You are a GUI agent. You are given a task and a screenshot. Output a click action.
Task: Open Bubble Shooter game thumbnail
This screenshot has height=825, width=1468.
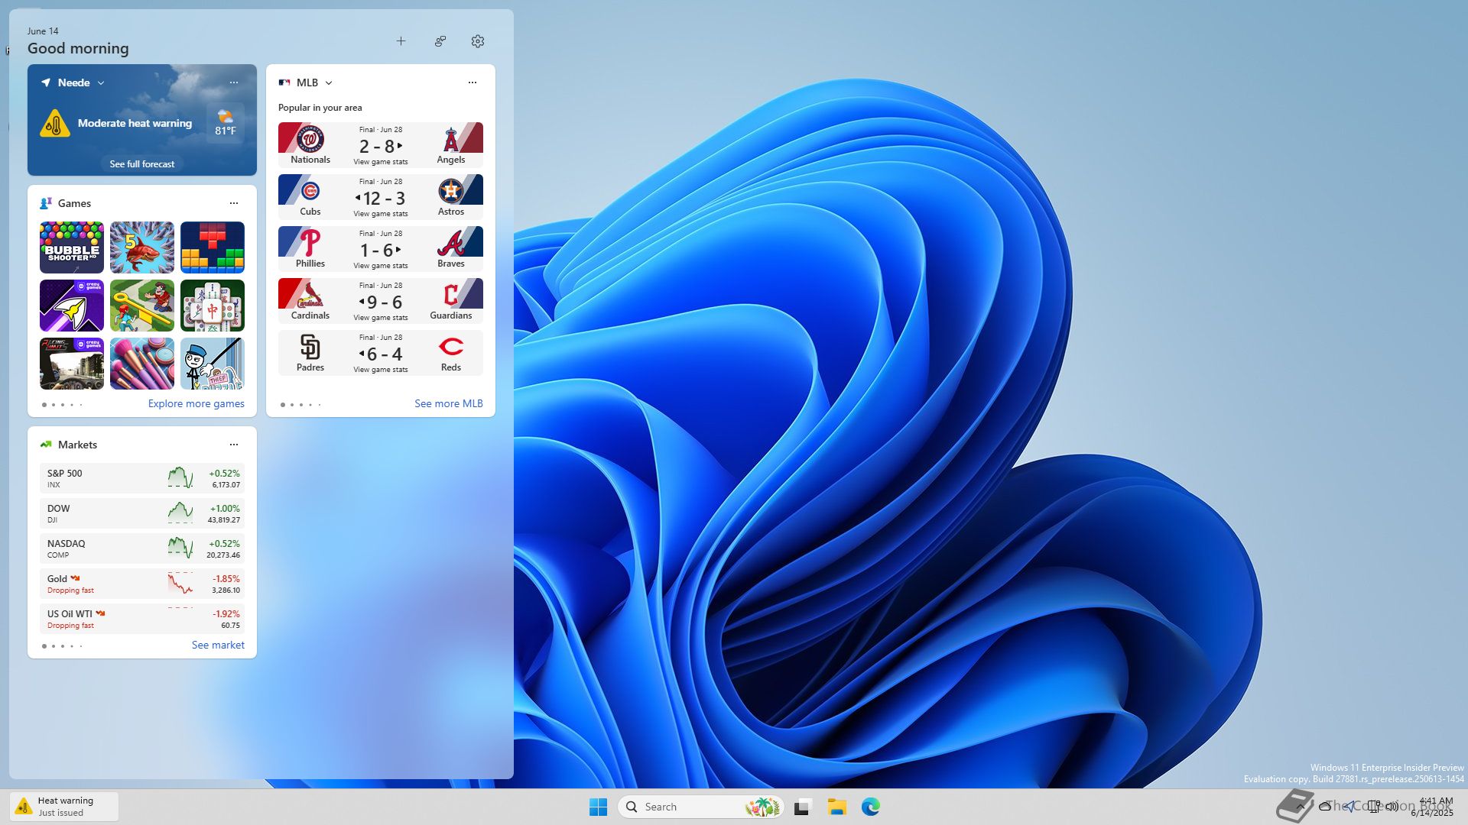[x=72, y=247]
